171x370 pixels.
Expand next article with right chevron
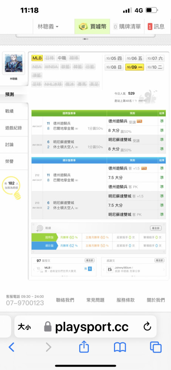(94, 269)
